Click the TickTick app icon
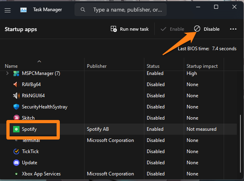This screenshot has height=181, width=244. (x=16, y=151)
